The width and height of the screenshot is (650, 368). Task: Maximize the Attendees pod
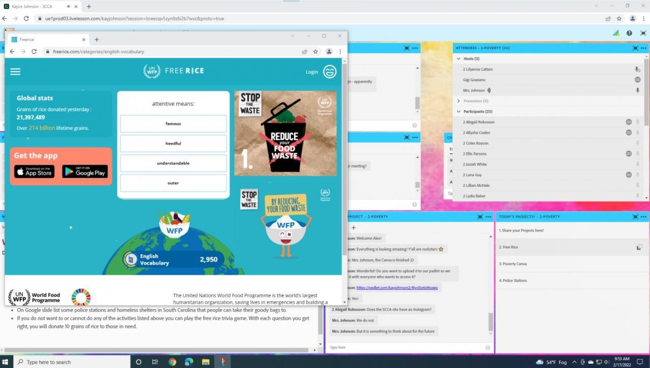click(635, 48)
